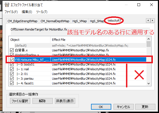
Task: Toggle checkbox for WorkingShadow.x row
Action: tap(12, 55)
